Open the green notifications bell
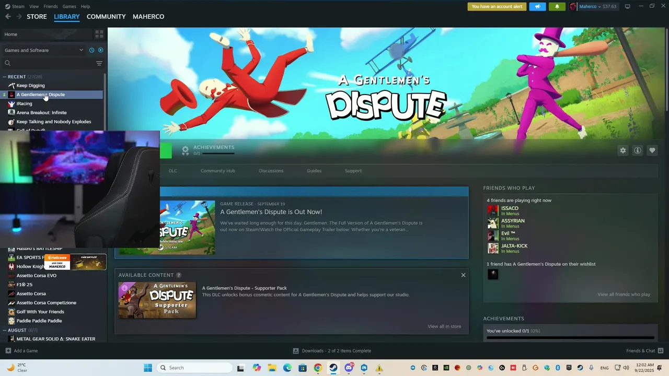The image size is (669, 376). click(557, 7)
